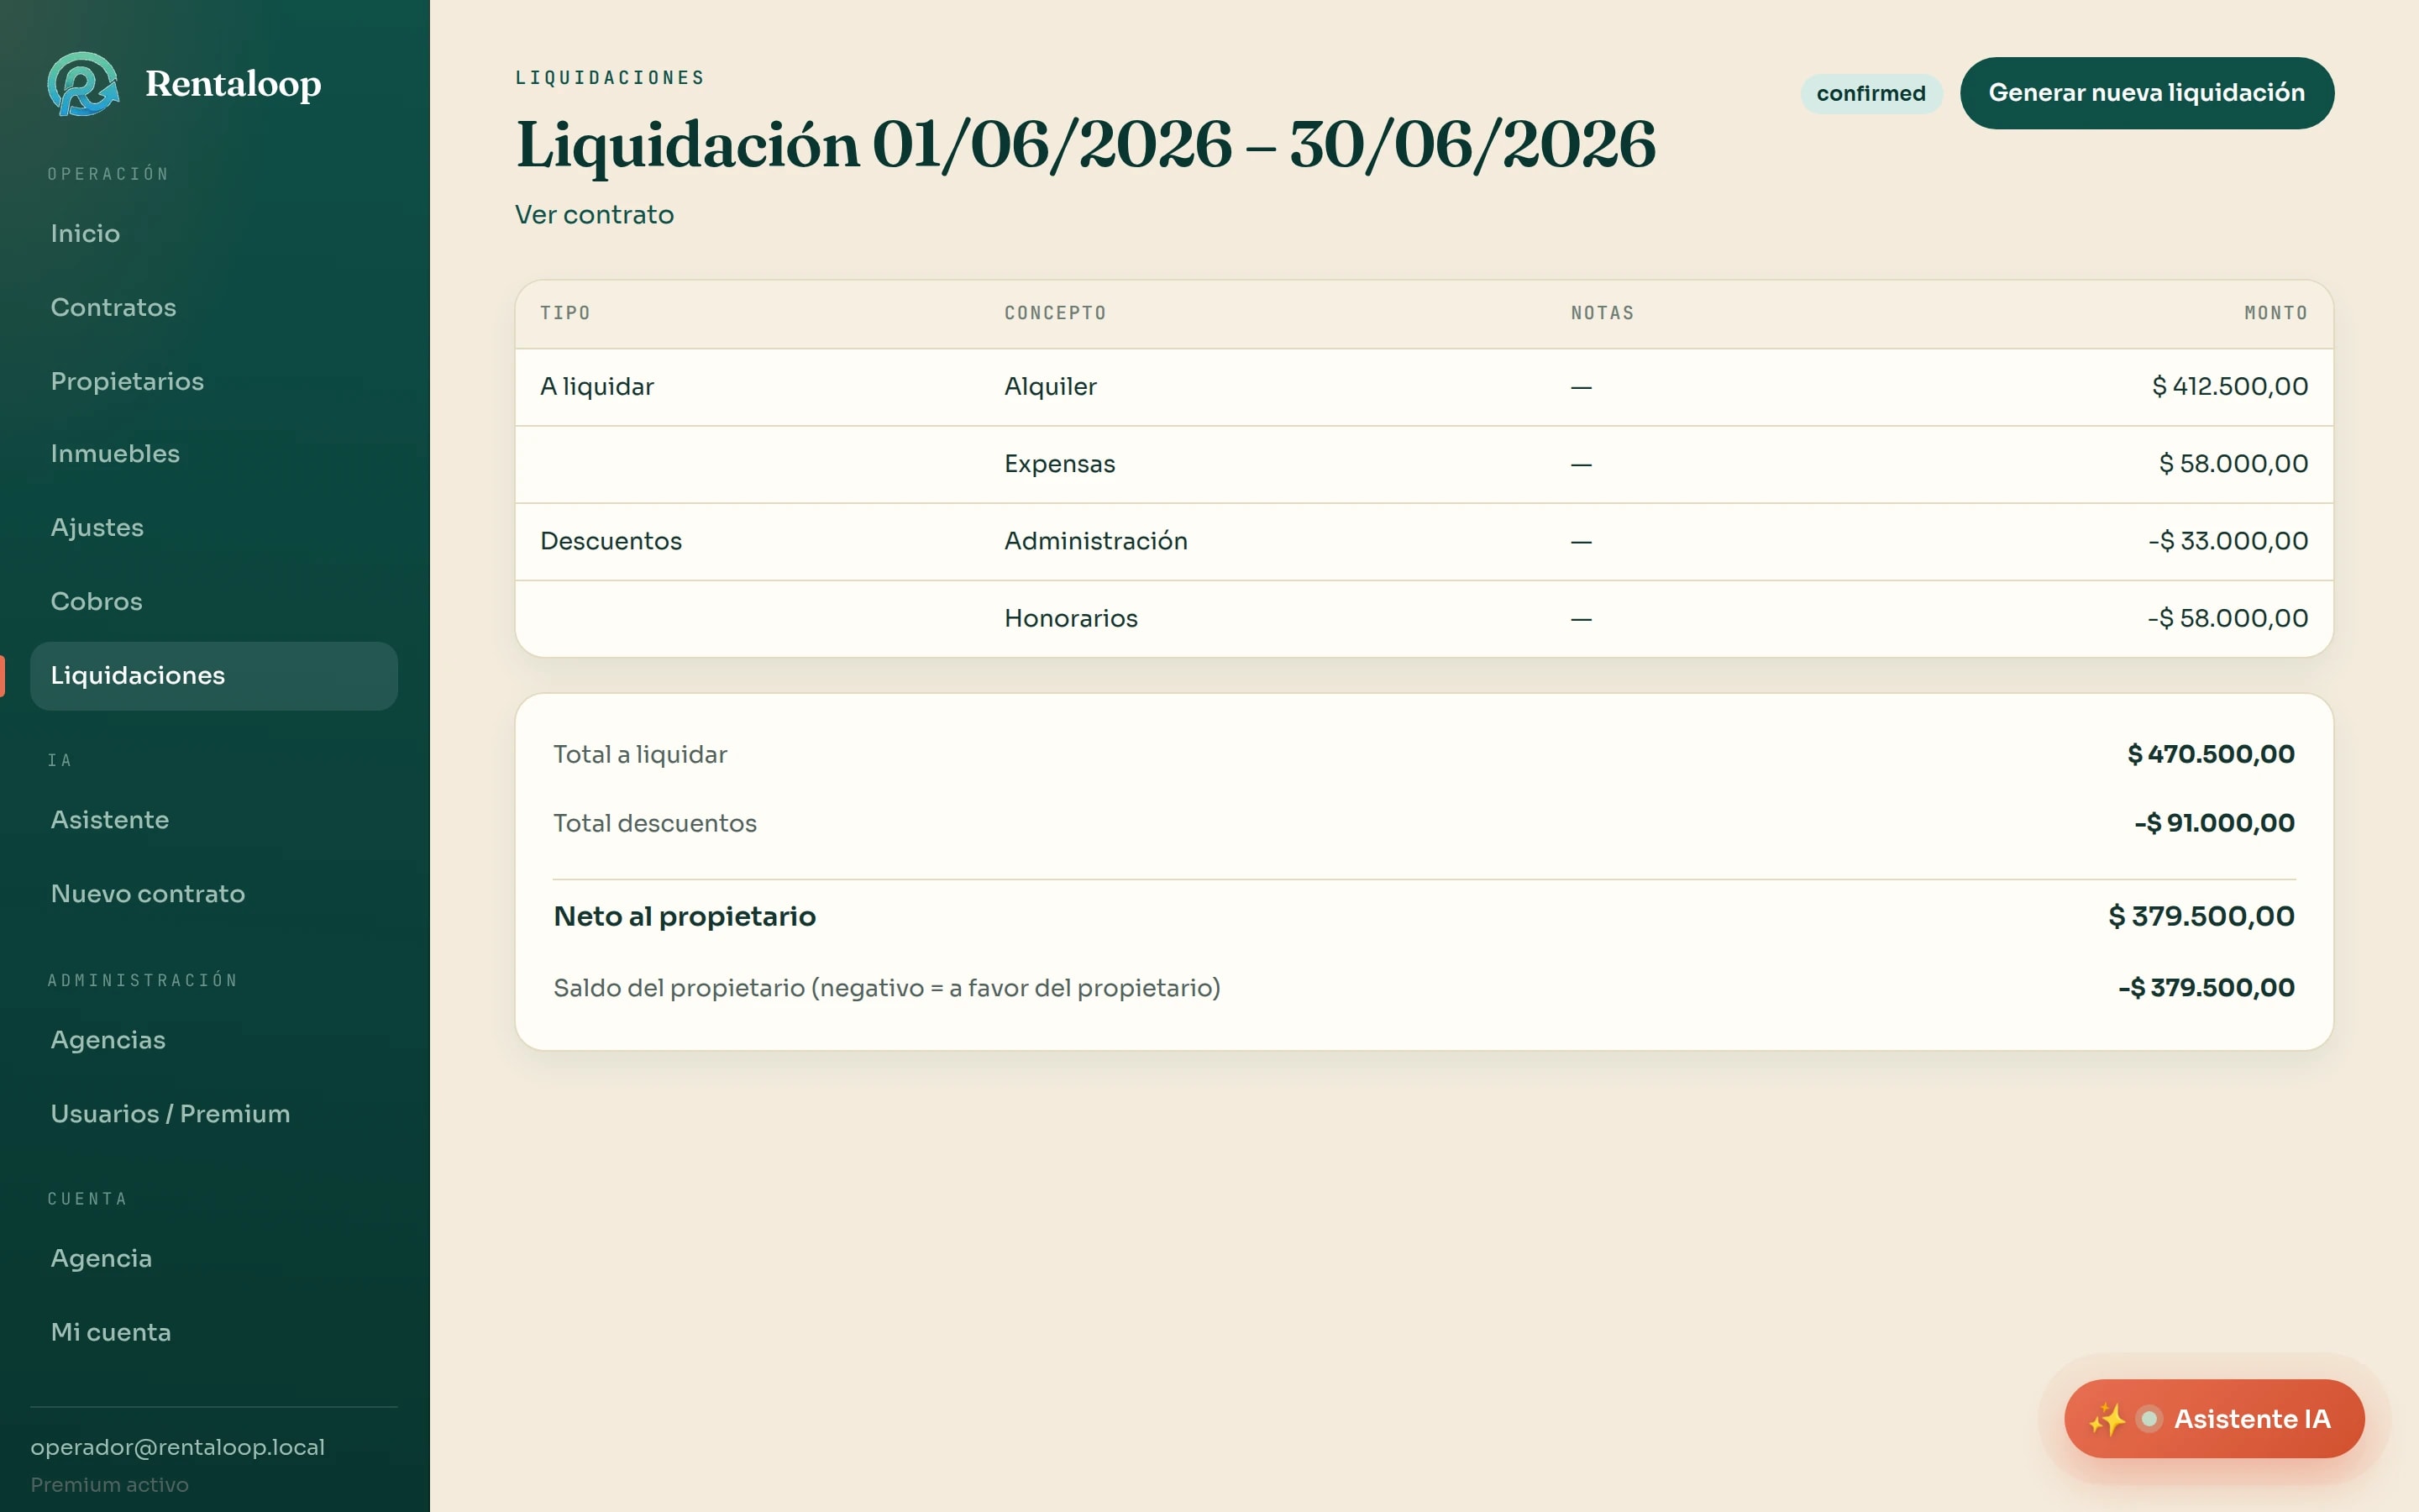Click the $ 412.500,00 amount
Image resolution: width=2419 pixels, height=1512 pixels.
[x=2229, y=387]
